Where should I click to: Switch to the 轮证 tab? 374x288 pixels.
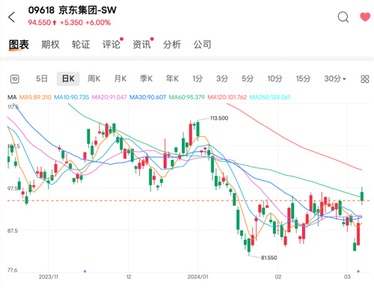pos(81,45)
